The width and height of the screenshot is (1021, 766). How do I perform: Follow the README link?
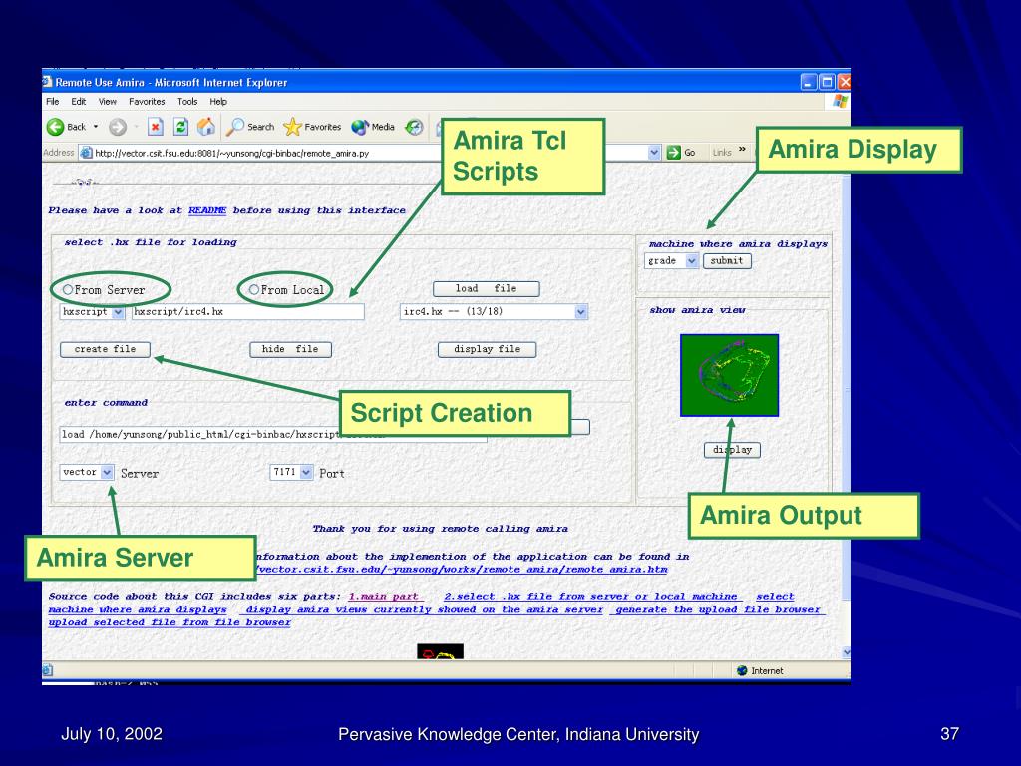tap(207, 210)
